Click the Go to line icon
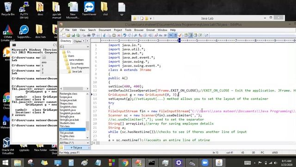 (150, 35)
